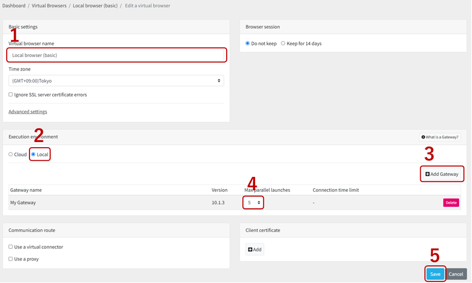Enable Use a proxy checkbox
The width and height of the screenshot is (472, 283).
click(10, 259)
